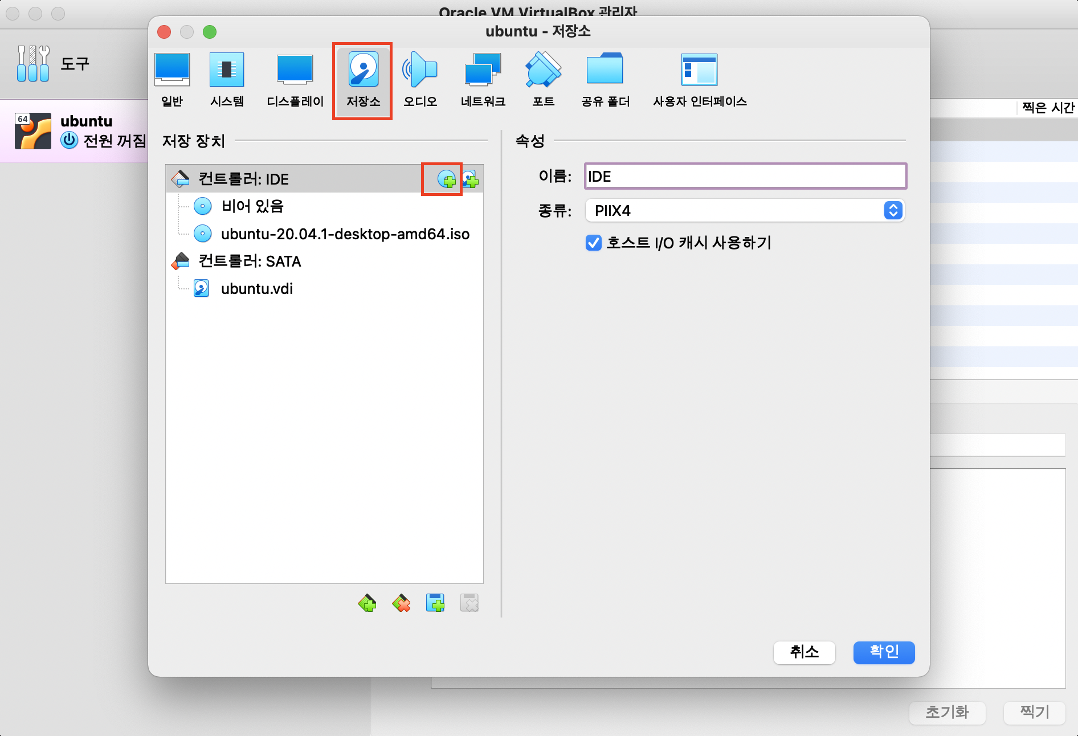1078x736 pixels.
Task: Click the 확인 (OK) button
Action: click(x=884, y=652)
